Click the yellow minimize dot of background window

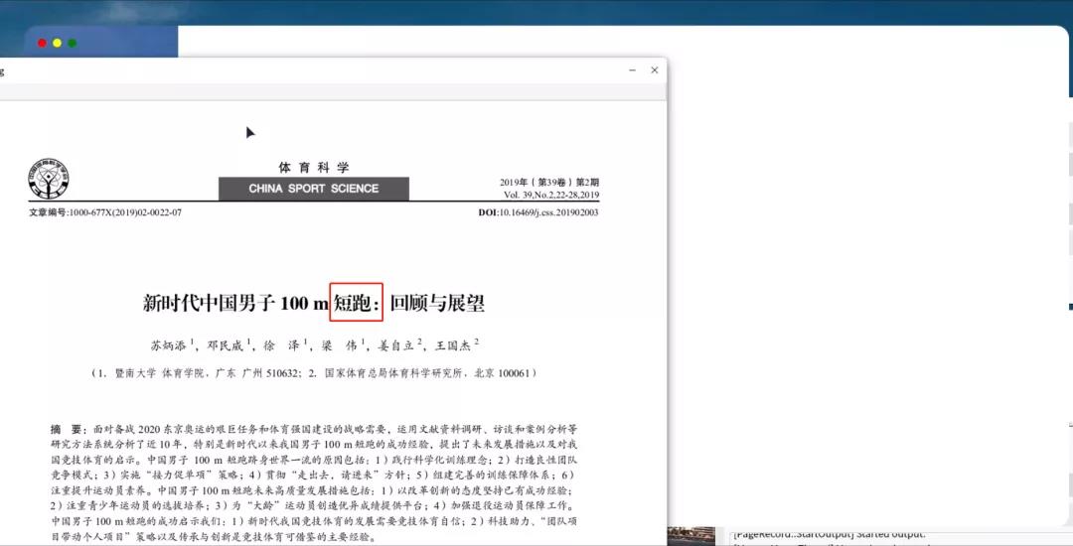coord(57,43)
